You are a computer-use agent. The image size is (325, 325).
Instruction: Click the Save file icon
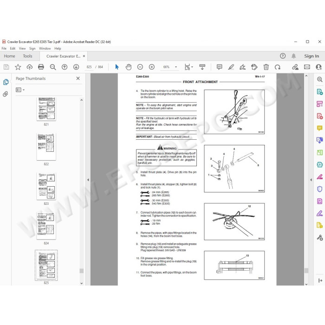(x=6, y=67)
